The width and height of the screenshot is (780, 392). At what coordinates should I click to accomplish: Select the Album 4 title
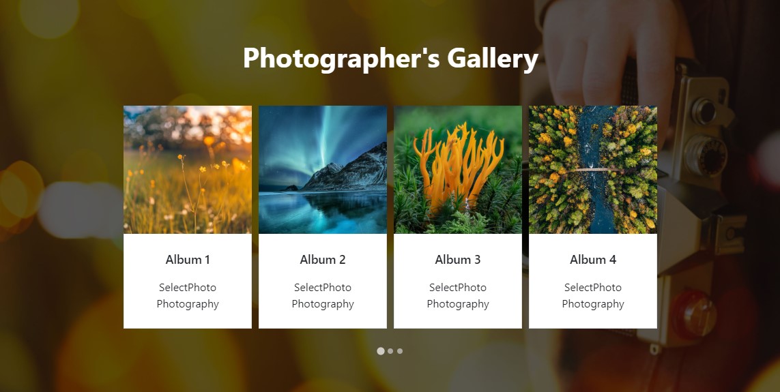(593, 259)
